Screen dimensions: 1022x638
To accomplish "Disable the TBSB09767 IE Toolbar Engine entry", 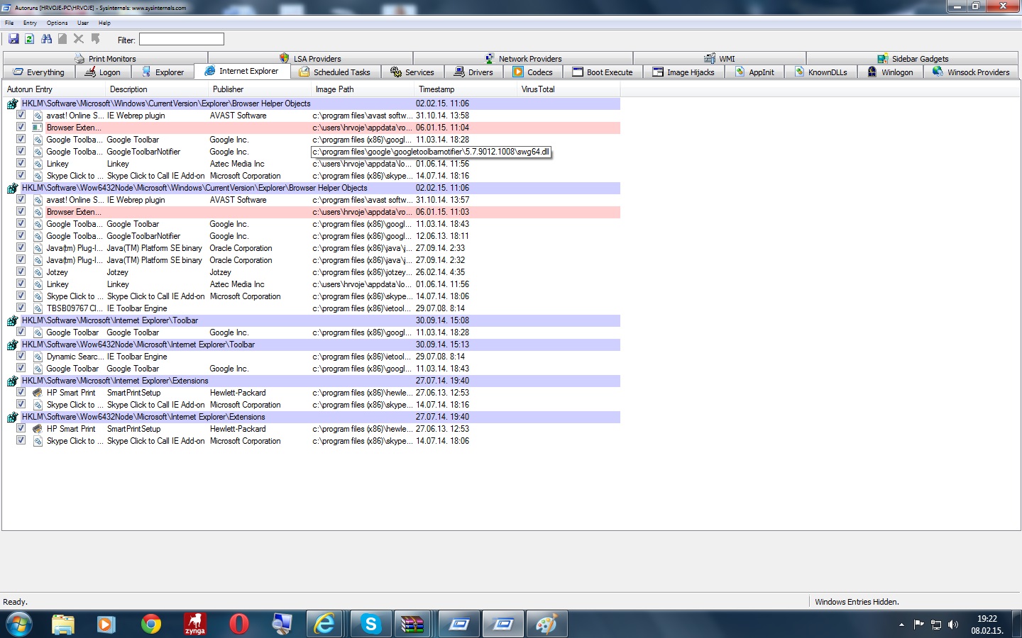I will coord(21,308).
